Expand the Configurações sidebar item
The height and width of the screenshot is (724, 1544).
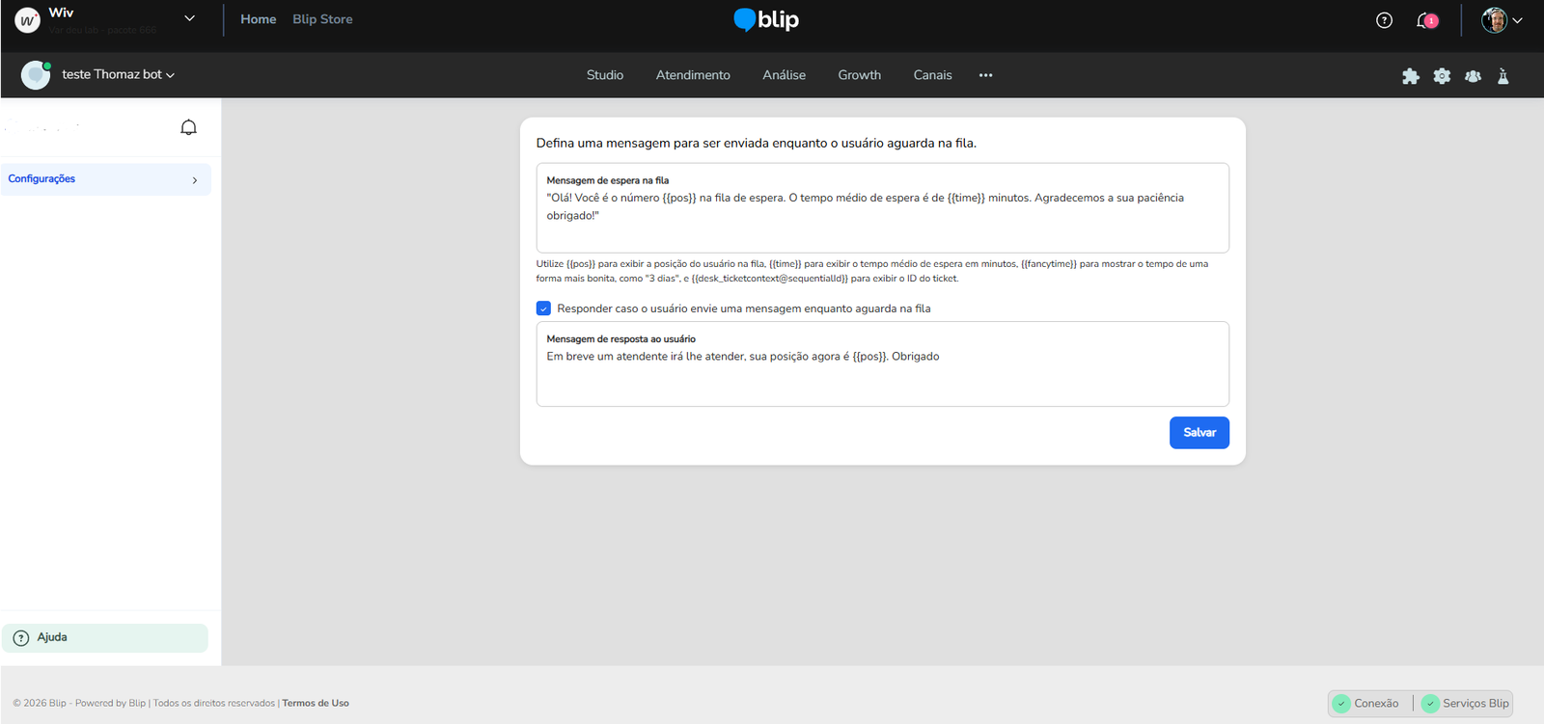pos(106,179)
